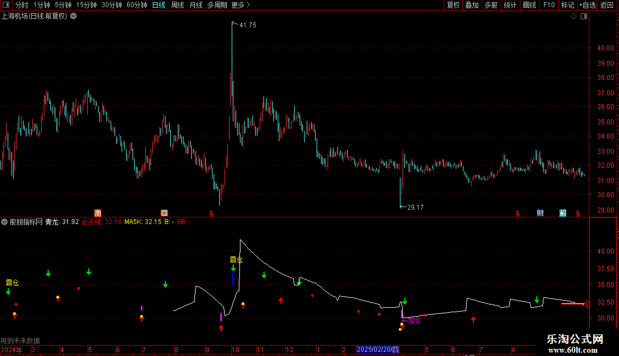Screen dimensions: 619x356
Task: Select the 5分钟 period
Action: pyautogui.click(x=63, y=5)
